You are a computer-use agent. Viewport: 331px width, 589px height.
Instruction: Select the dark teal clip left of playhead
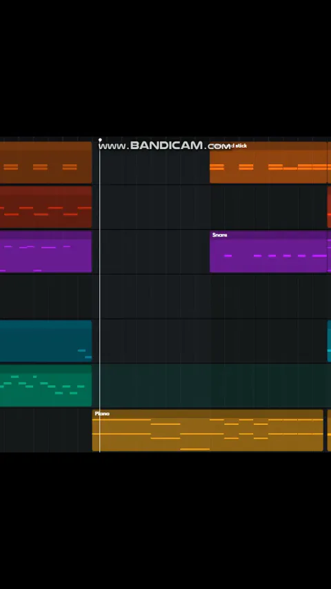46,341
